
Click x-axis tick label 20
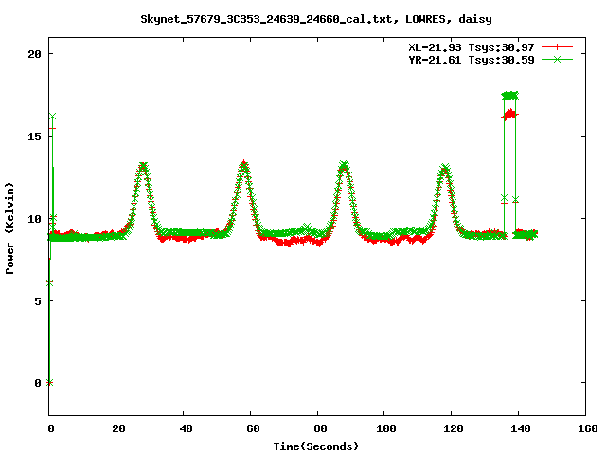[x=118, y=428]
